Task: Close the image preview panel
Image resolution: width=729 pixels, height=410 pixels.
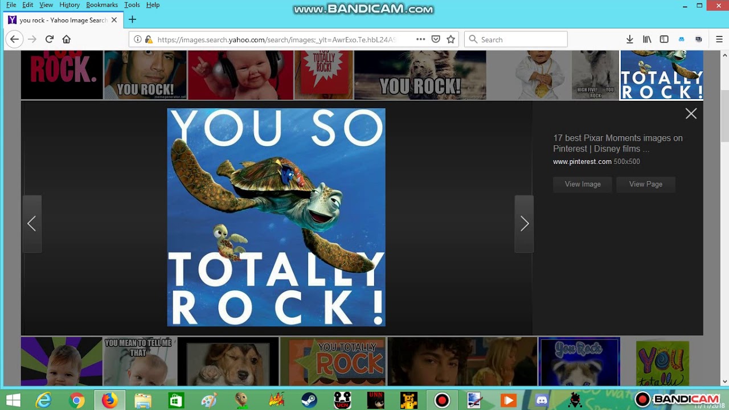Action: 691,113
